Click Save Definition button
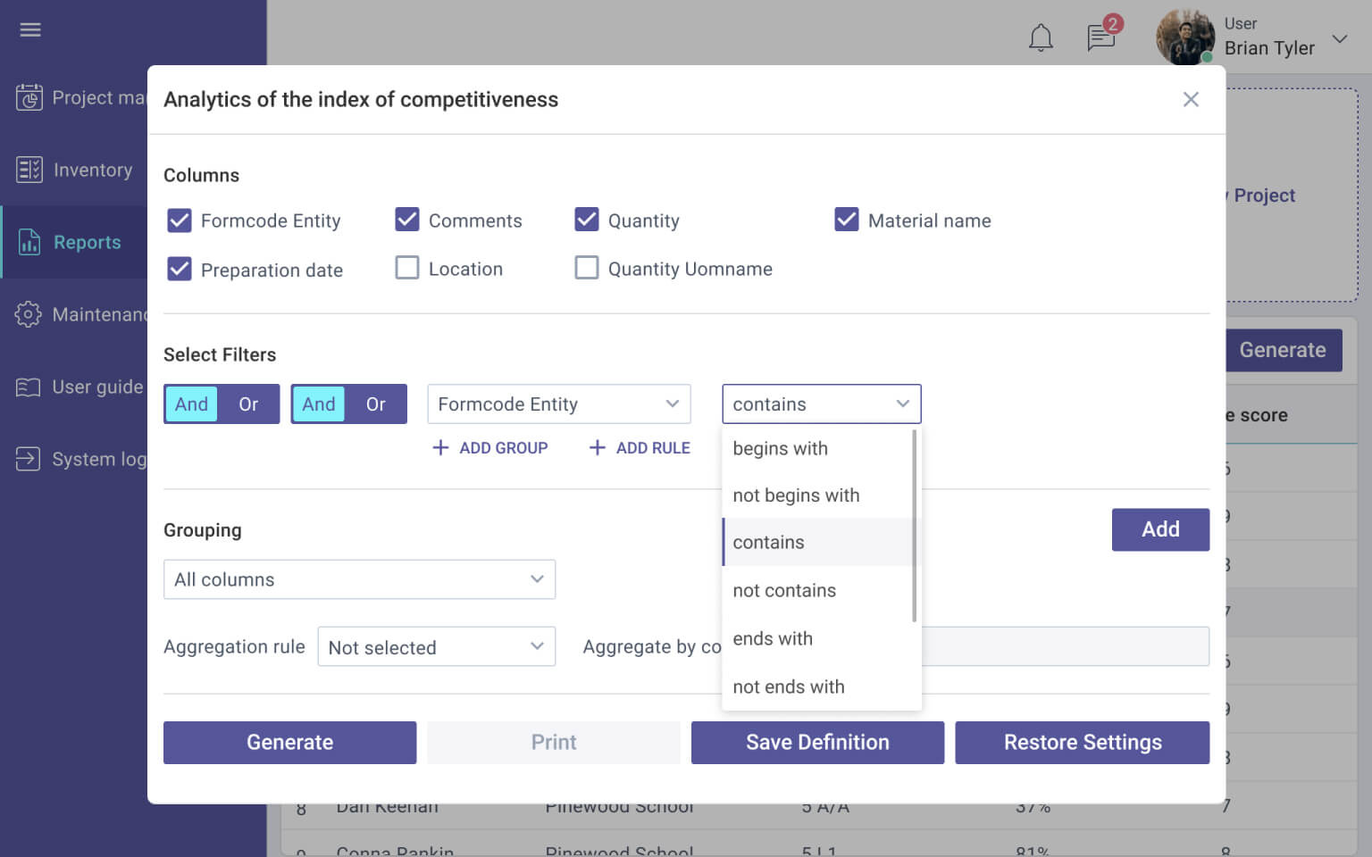Screen dimensions: 1372x857 [x=817, y=743]
